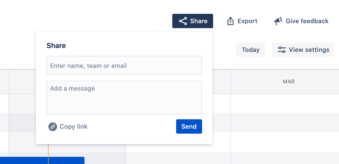Click the Share heading in the dialog
The image size is (339, 164).
coord(56,46)
